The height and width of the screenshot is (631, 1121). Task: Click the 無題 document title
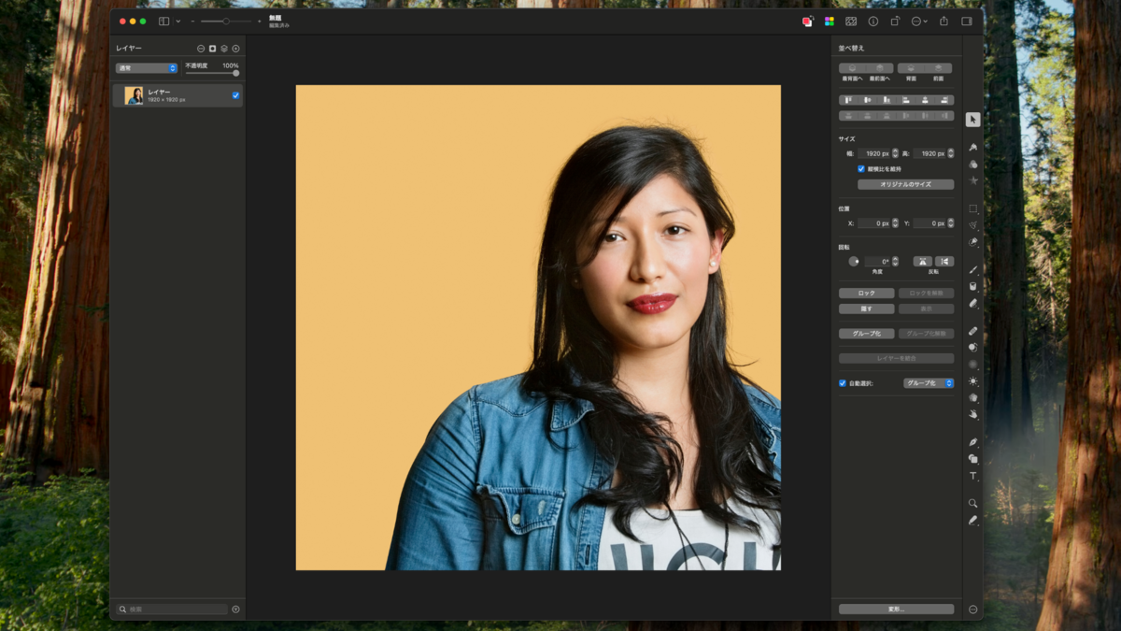point(276,18)
